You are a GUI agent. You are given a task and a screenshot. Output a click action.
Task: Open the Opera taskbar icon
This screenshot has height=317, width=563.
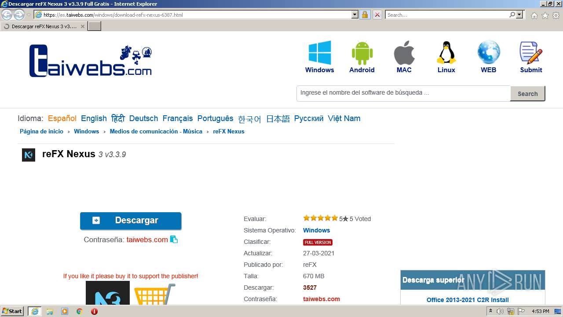coord(94,311)
